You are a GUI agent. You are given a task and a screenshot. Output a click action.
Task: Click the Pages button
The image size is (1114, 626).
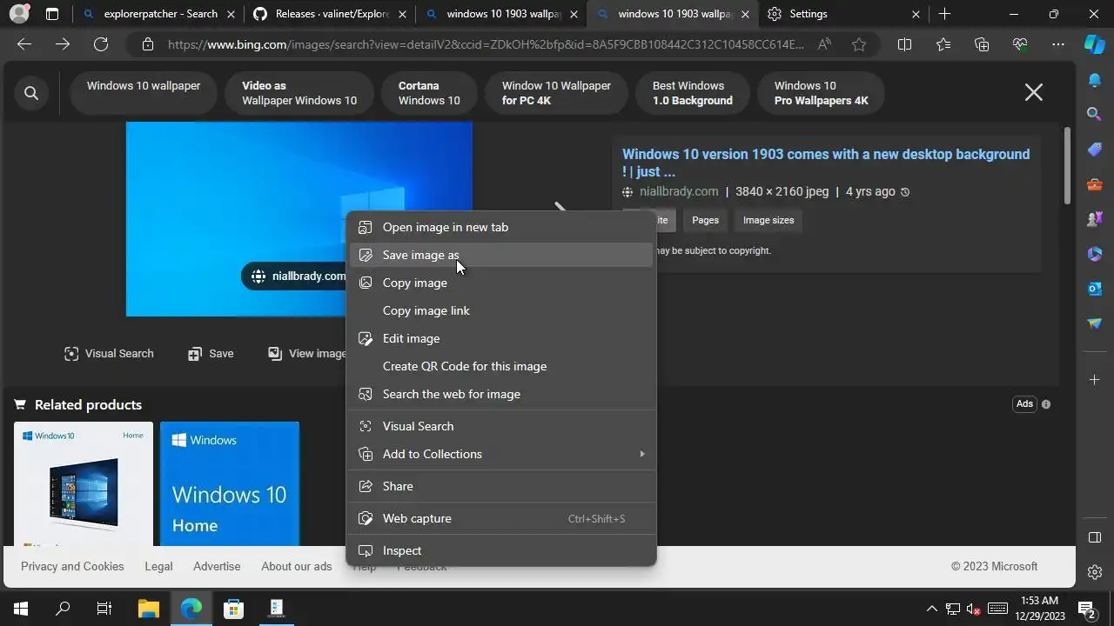click(705, 220)
